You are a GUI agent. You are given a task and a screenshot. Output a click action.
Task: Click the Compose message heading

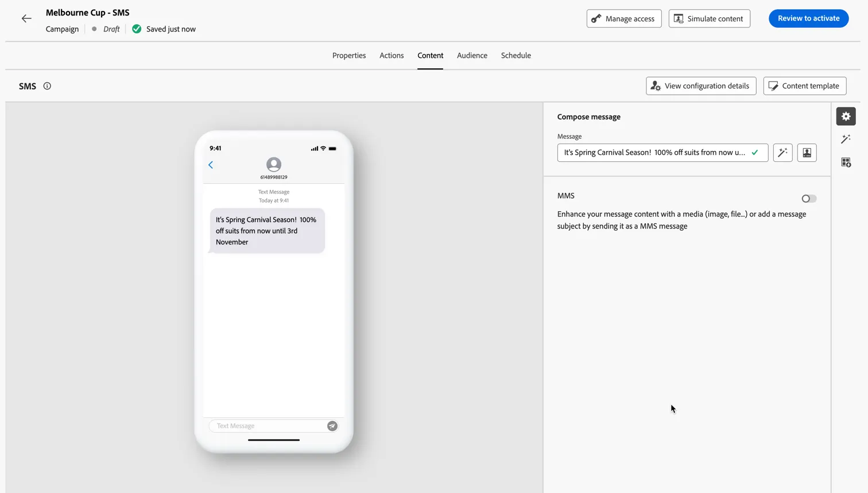click(588, 117)
